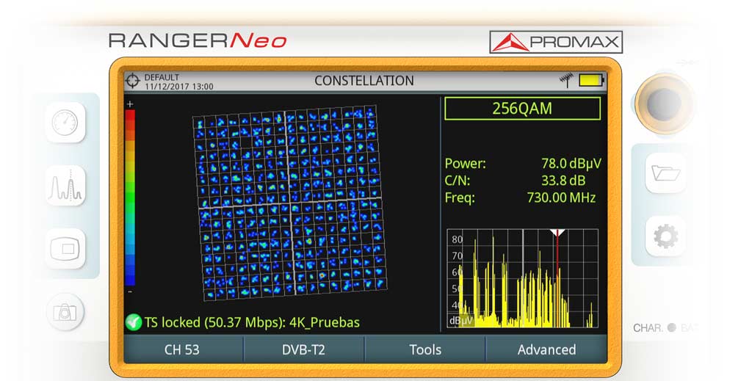Screen dimensions: 752x381
Task: Click the 256QAM constellation diagram
Action: pos(289,203)
